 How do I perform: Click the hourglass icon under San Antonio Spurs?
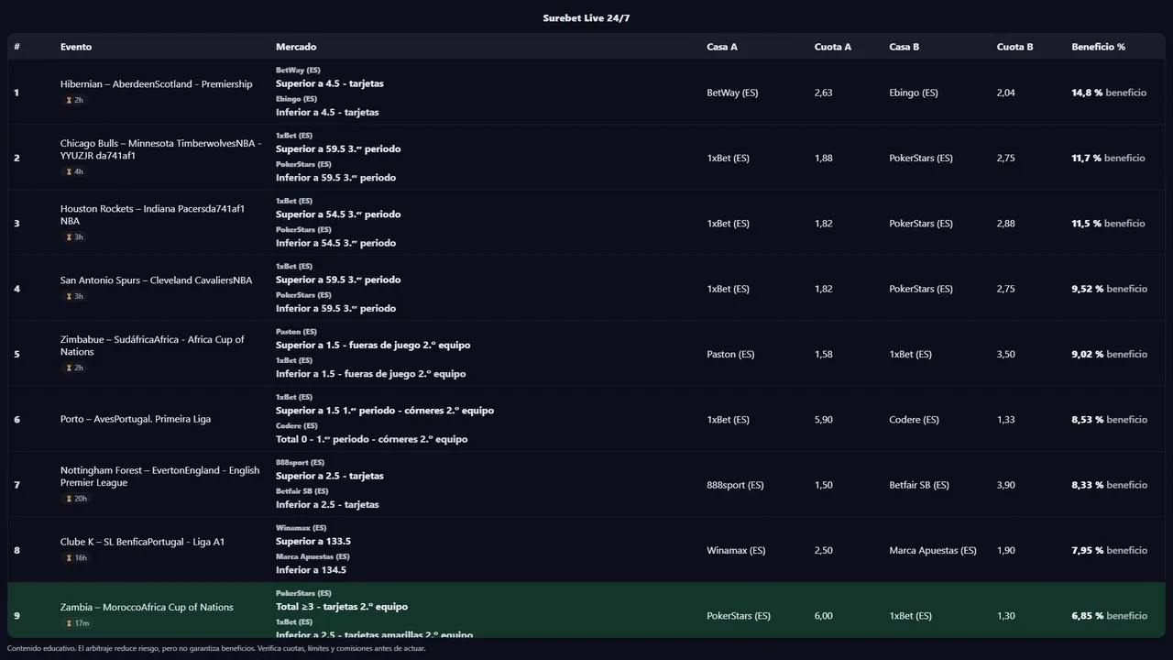tap(69, 297)
